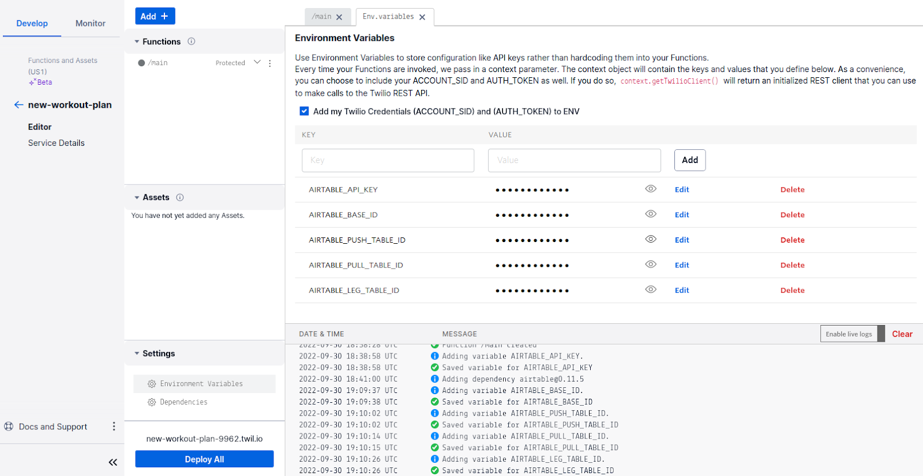Click 'Saved variable for AIRTABLE_BASE_ID' log

pyautogui.click(x=517, y=402)
